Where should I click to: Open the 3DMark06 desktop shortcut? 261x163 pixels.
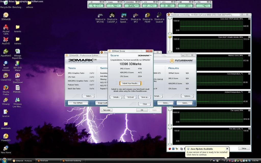tap(6, 16)
